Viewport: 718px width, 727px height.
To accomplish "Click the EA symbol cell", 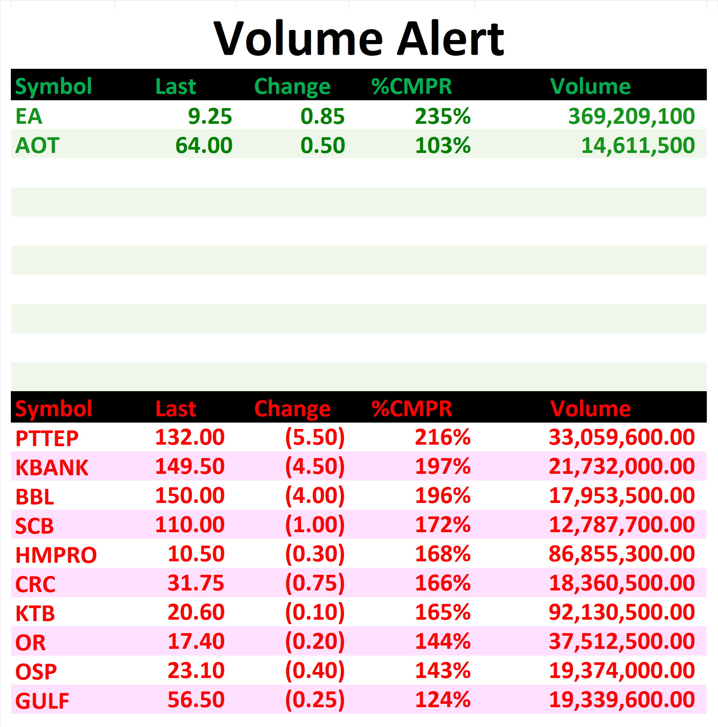I will coord(28,116).
